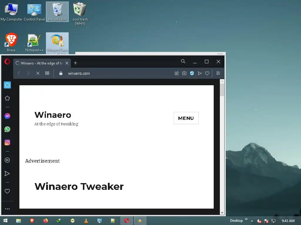Go forward to next page
This screenshot has width=301, height=225.
(28, 73)
